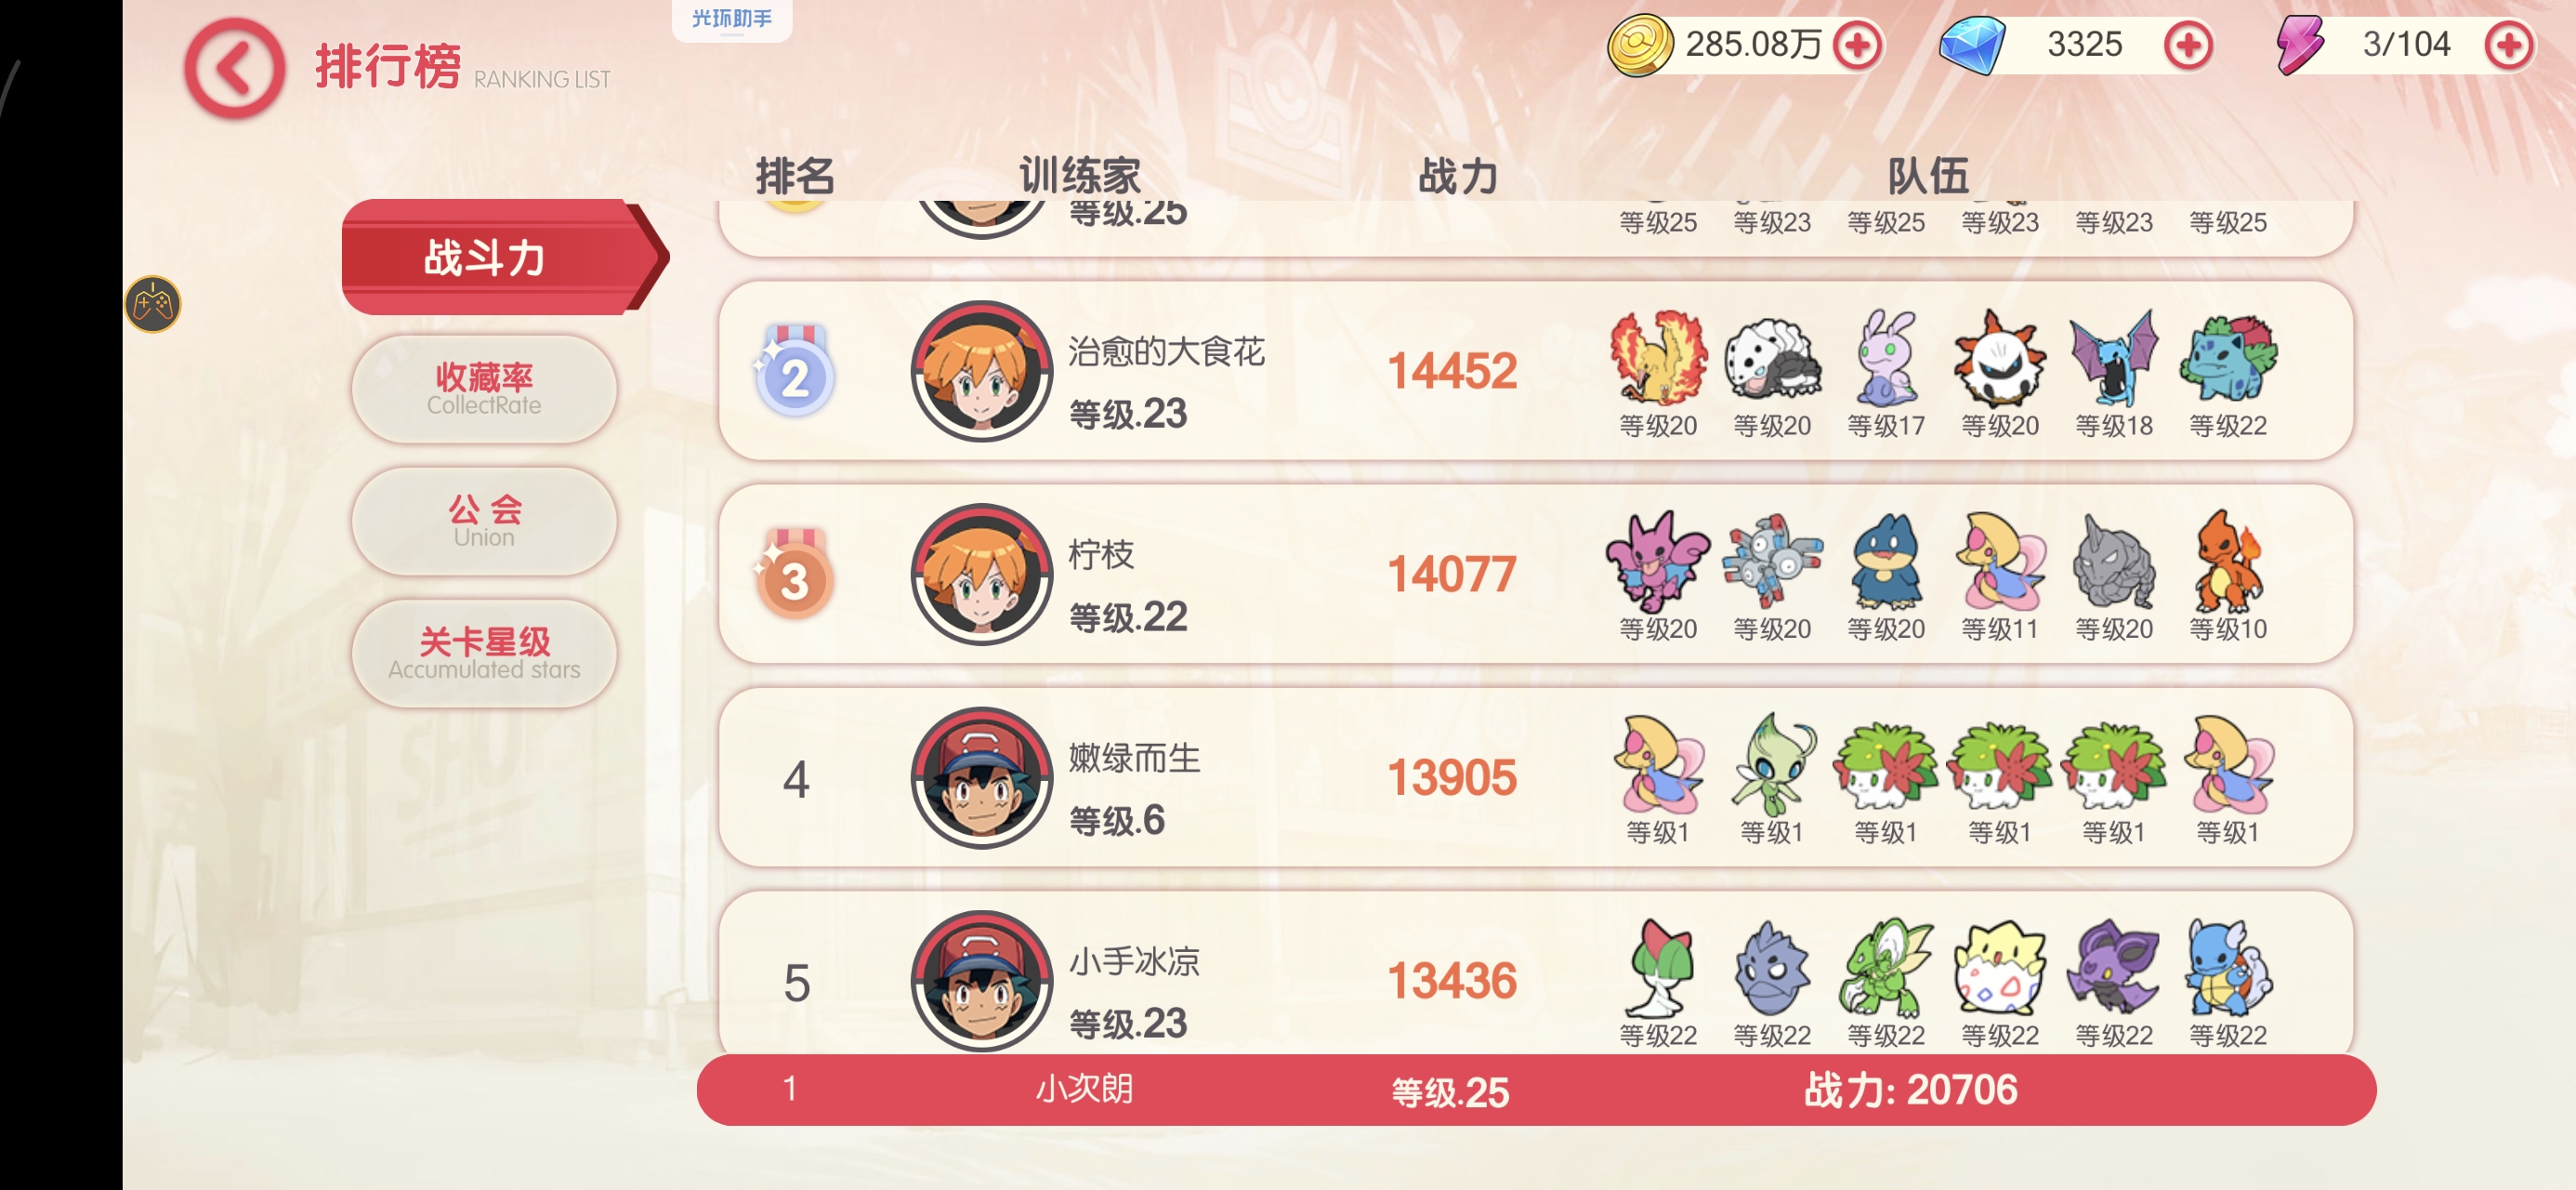Image resolution: width=2576 pixels, height=1190 pixels.
Task: Switch to 收藏率 CollectRate ranking
Action: click(x=484, y=390)
